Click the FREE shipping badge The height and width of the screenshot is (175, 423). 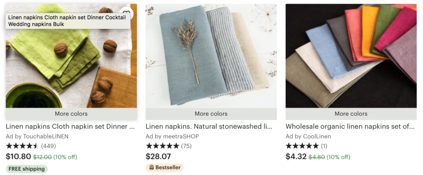click(27, 169)
